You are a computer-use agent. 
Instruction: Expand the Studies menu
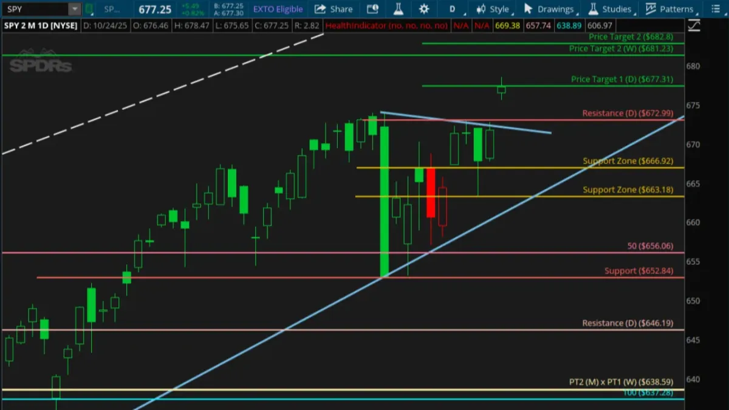point(610,9)
